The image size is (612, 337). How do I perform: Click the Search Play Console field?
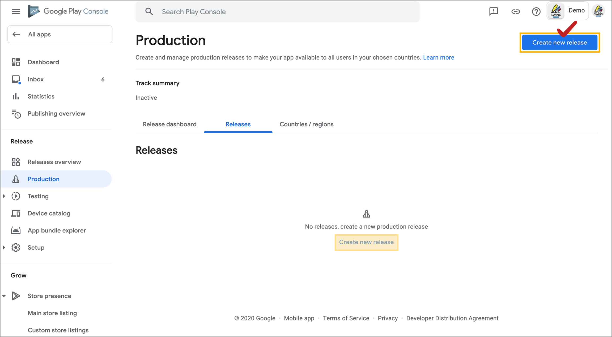click(277, 12)
